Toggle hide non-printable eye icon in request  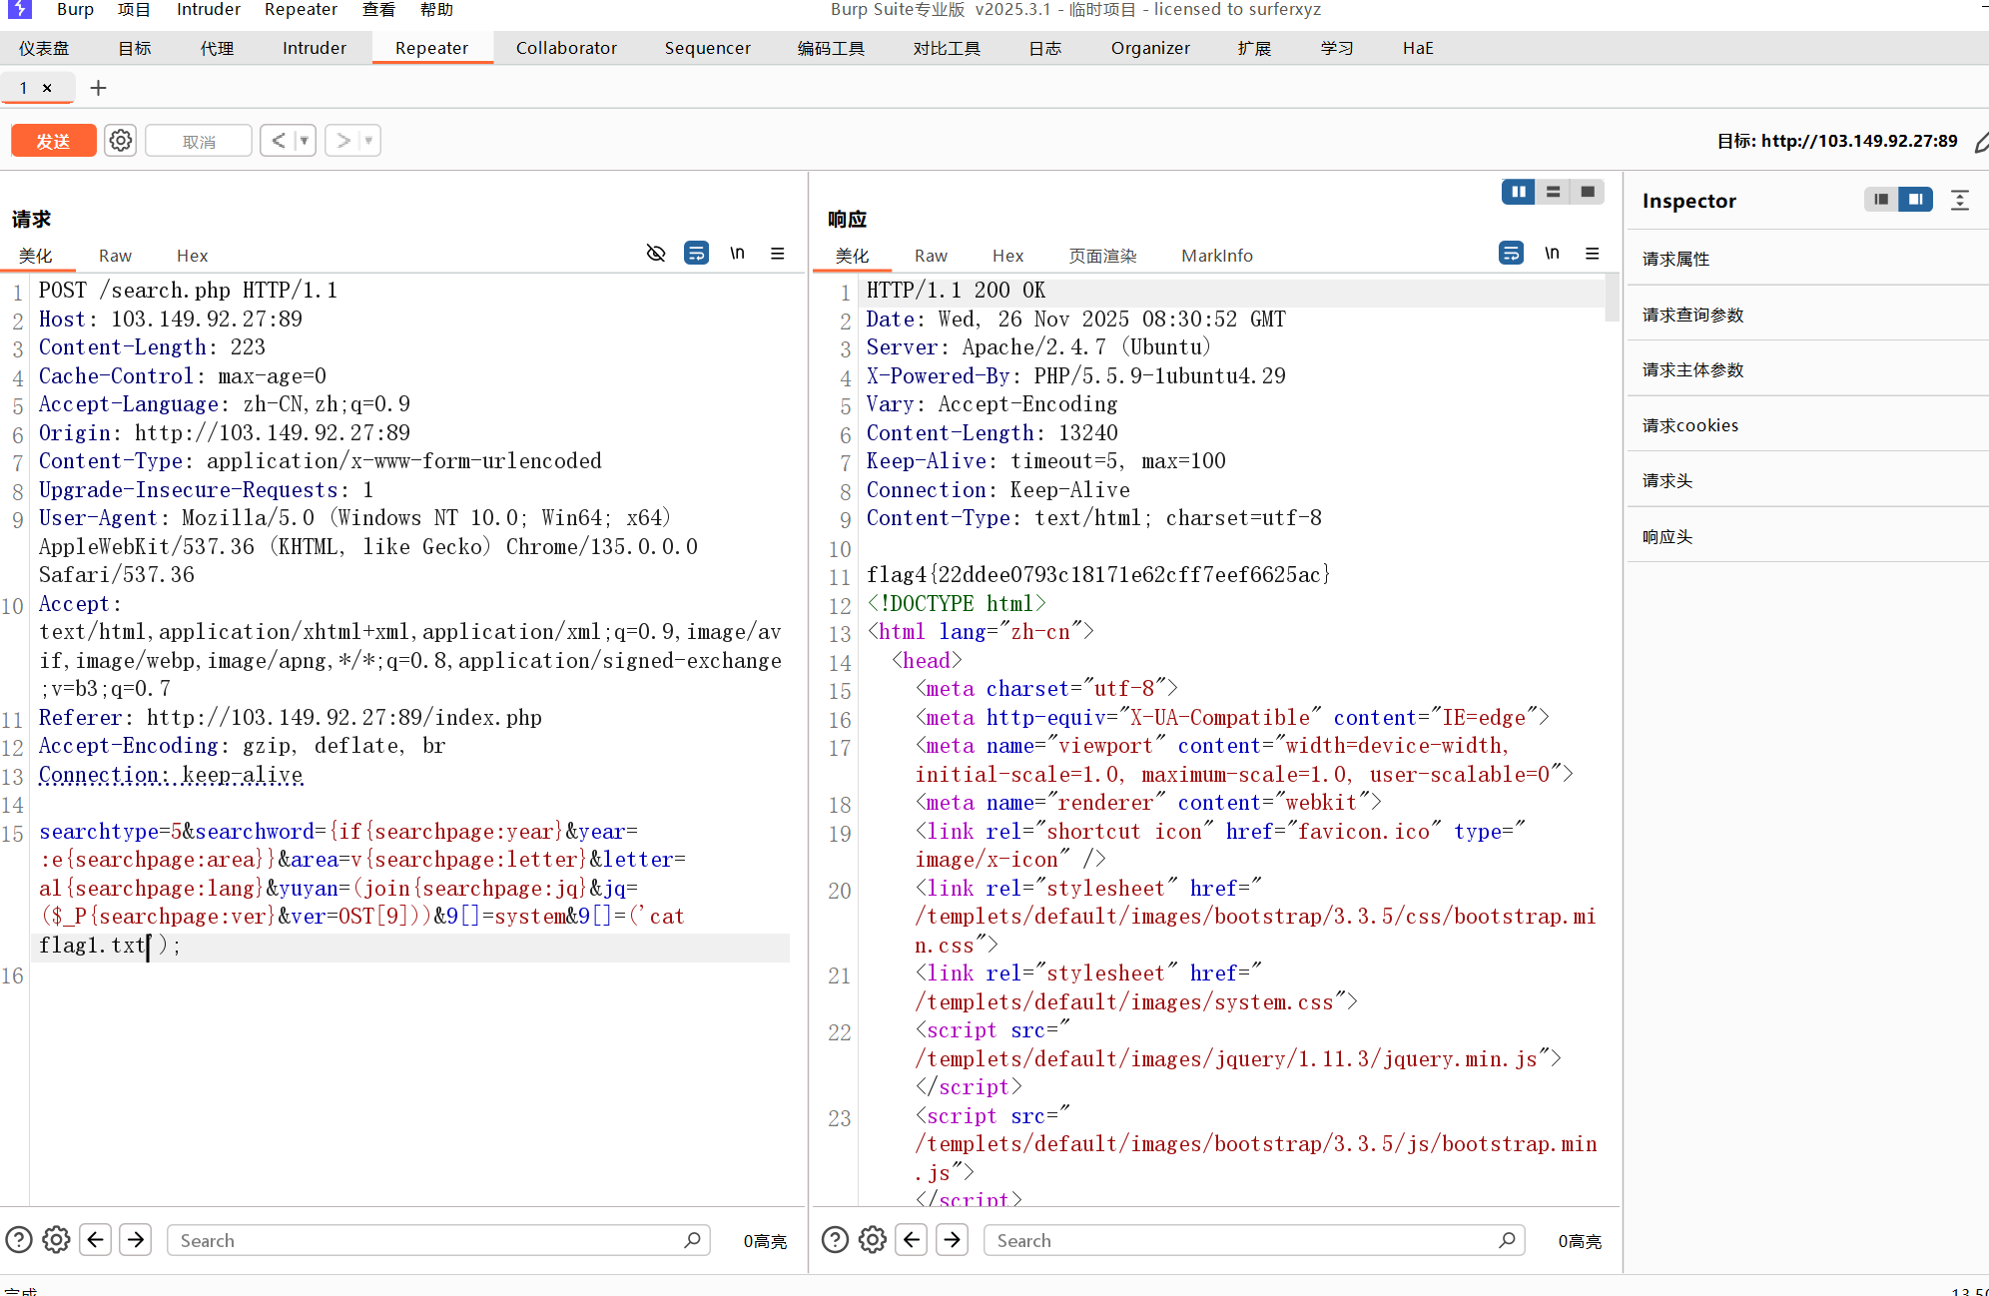point(656,254)
